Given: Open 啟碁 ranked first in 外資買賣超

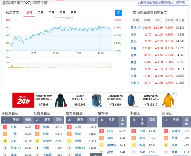Looking at the screenshot, I should pos(14,127).
